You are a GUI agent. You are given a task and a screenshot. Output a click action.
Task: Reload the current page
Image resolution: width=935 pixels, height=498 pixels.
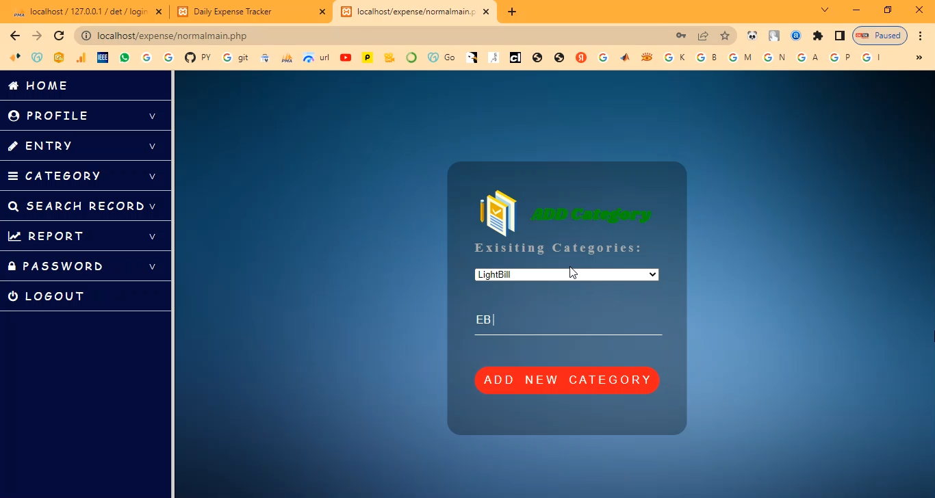tap(59, 36)
